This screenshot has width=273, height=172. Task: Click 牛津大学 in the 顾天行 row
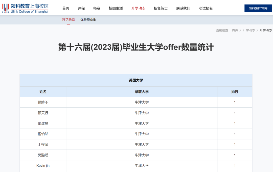coord(142,113)
